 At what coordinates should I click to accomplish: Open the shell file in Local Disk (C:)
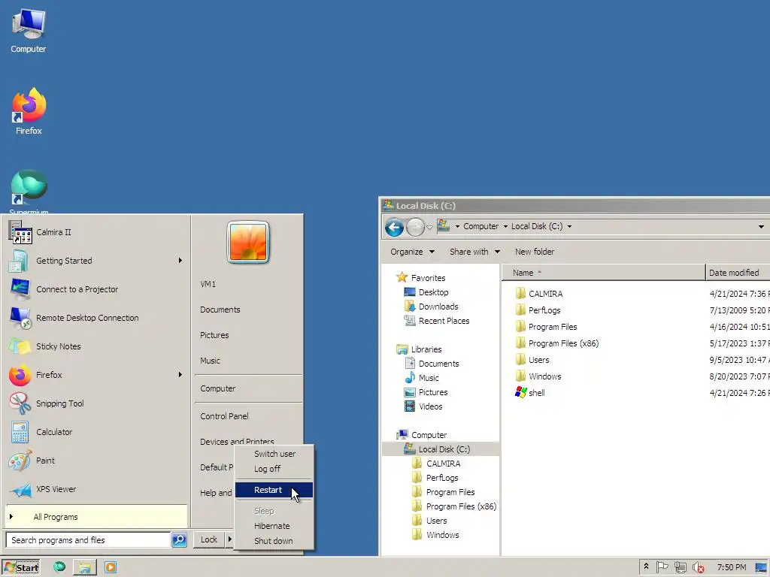point(530,392)
